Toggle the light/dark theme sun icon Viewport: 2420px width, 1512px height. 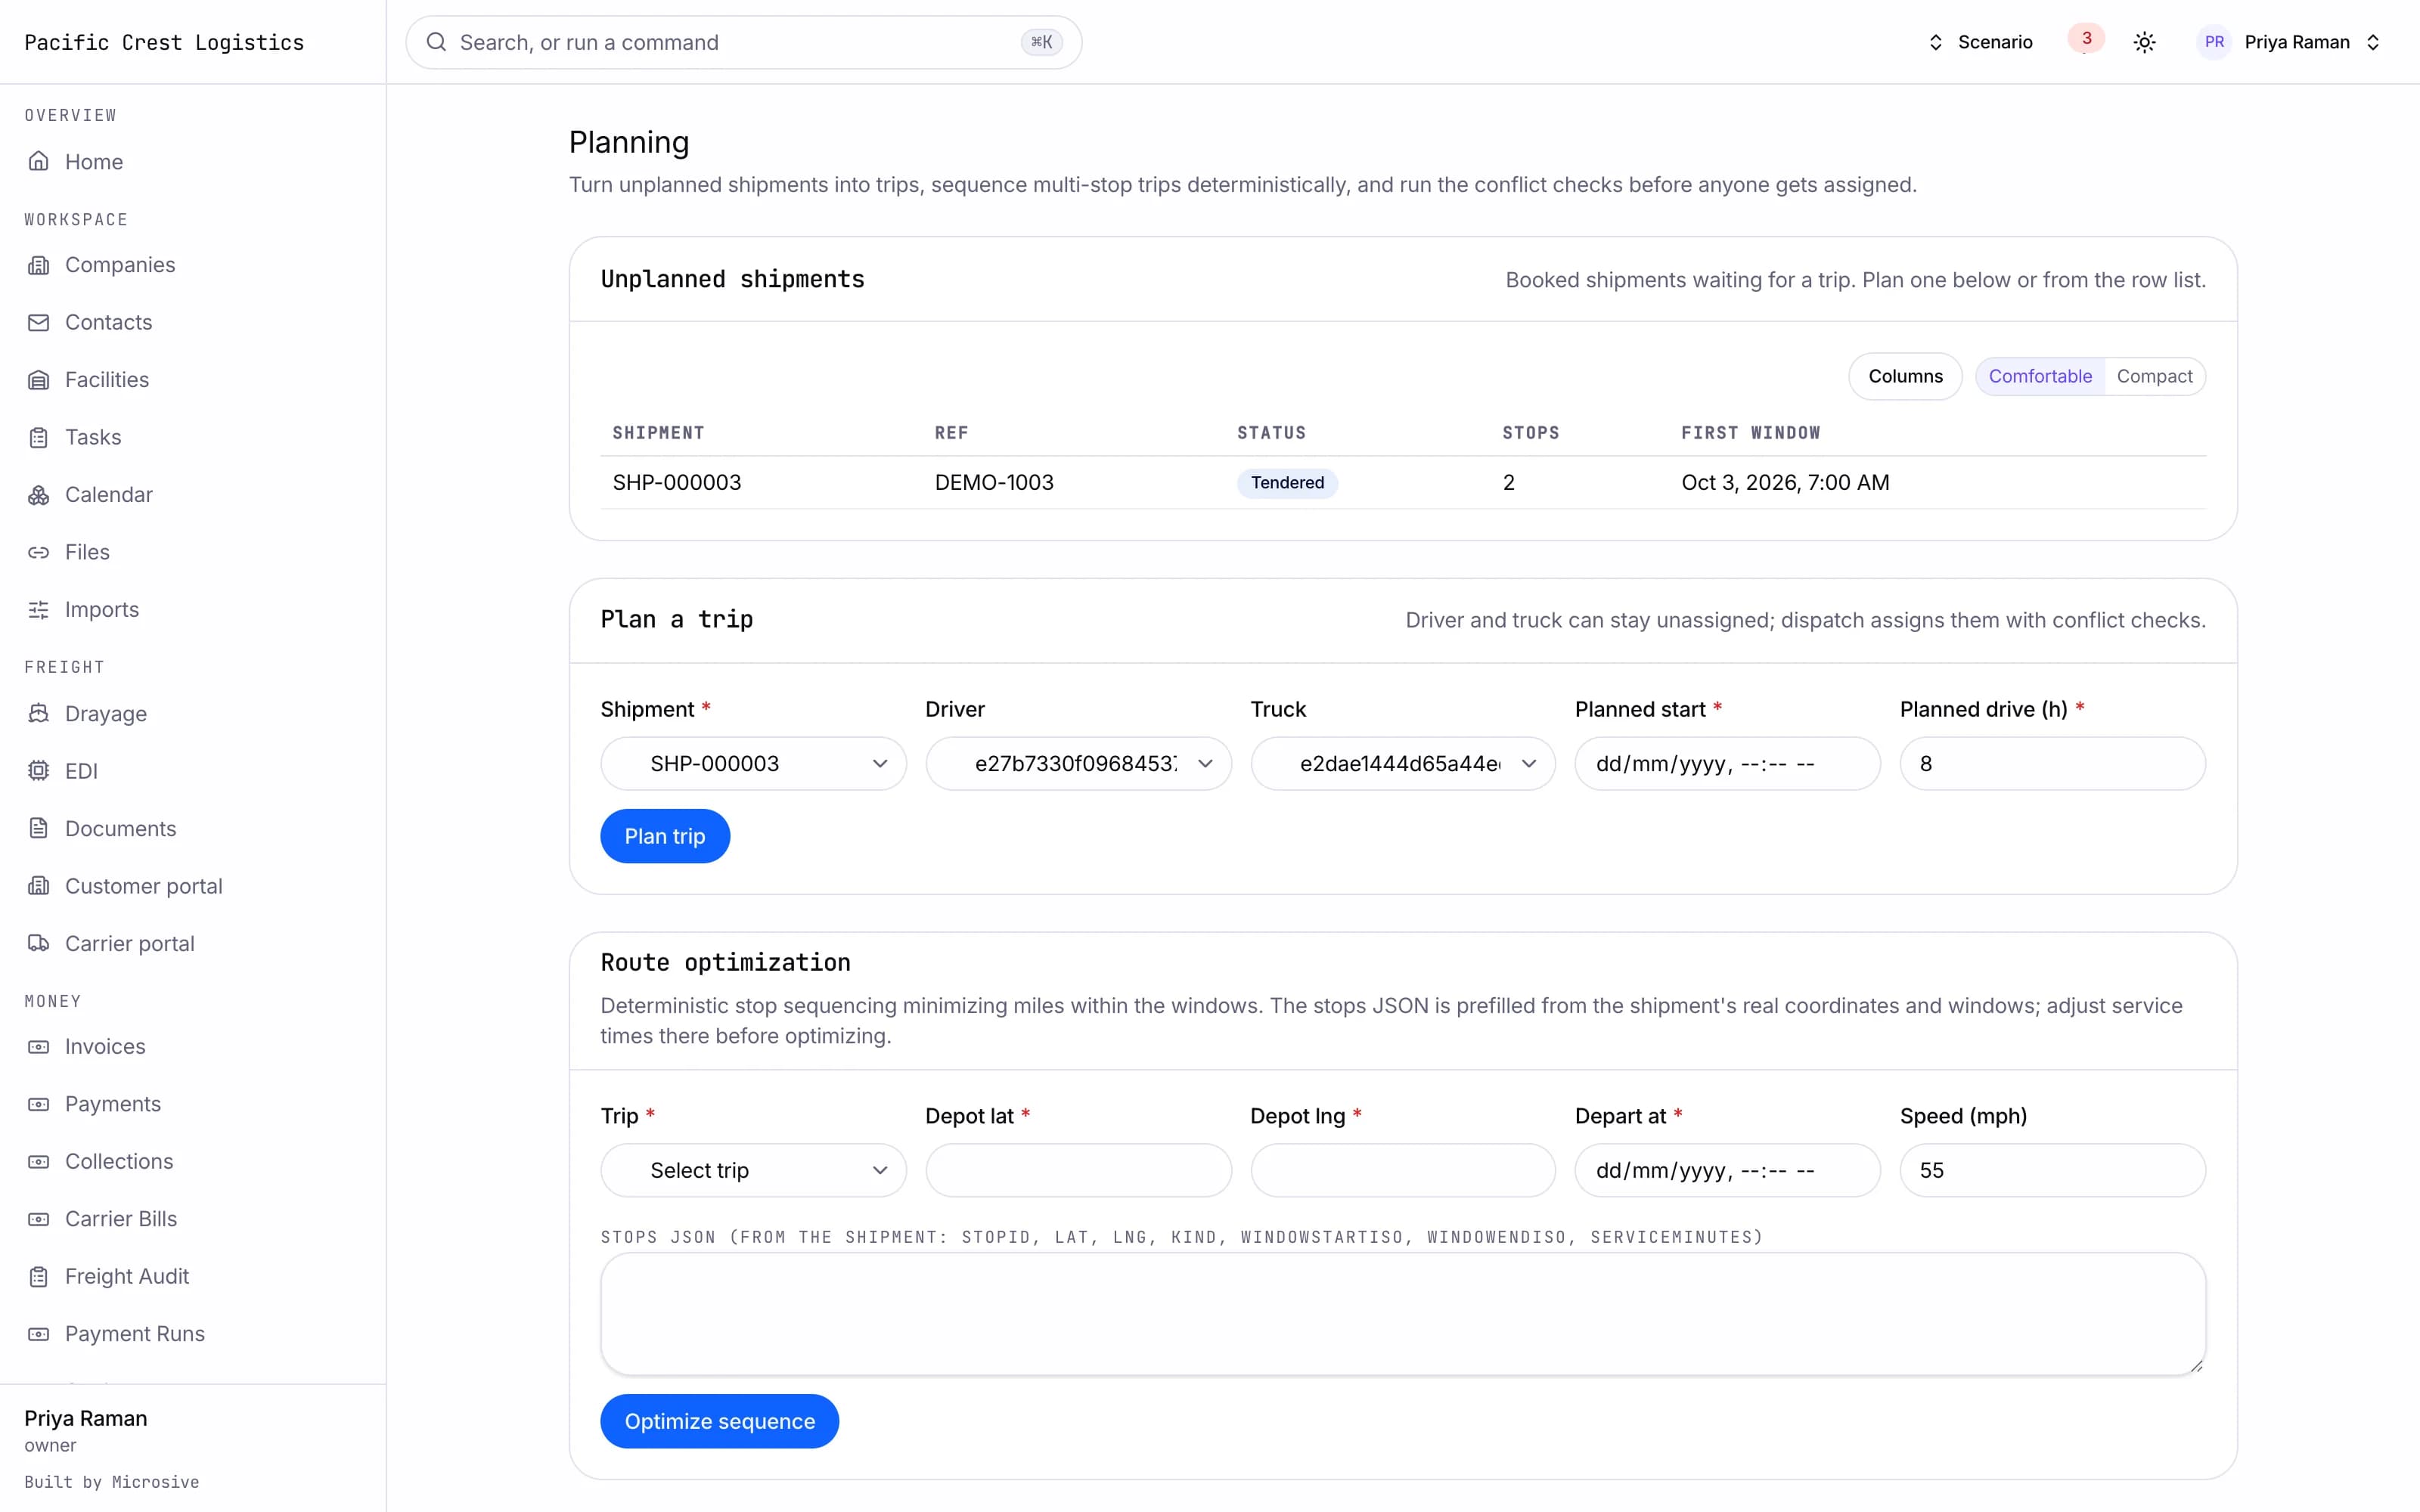coord(2144,42)
